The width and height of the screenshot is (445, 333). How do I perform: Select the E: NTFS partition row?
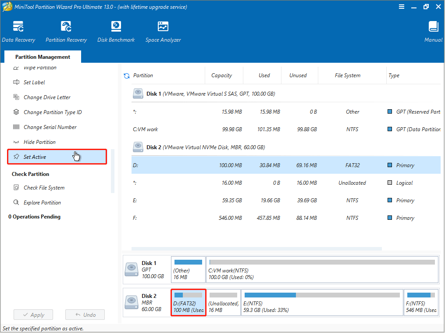[263, 201]
